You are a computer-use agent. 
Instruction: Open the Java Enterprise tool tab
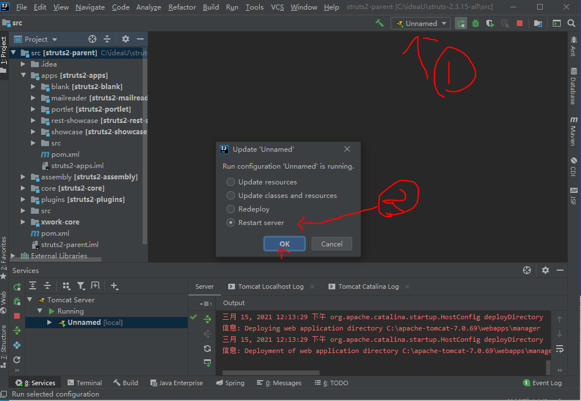177,383
